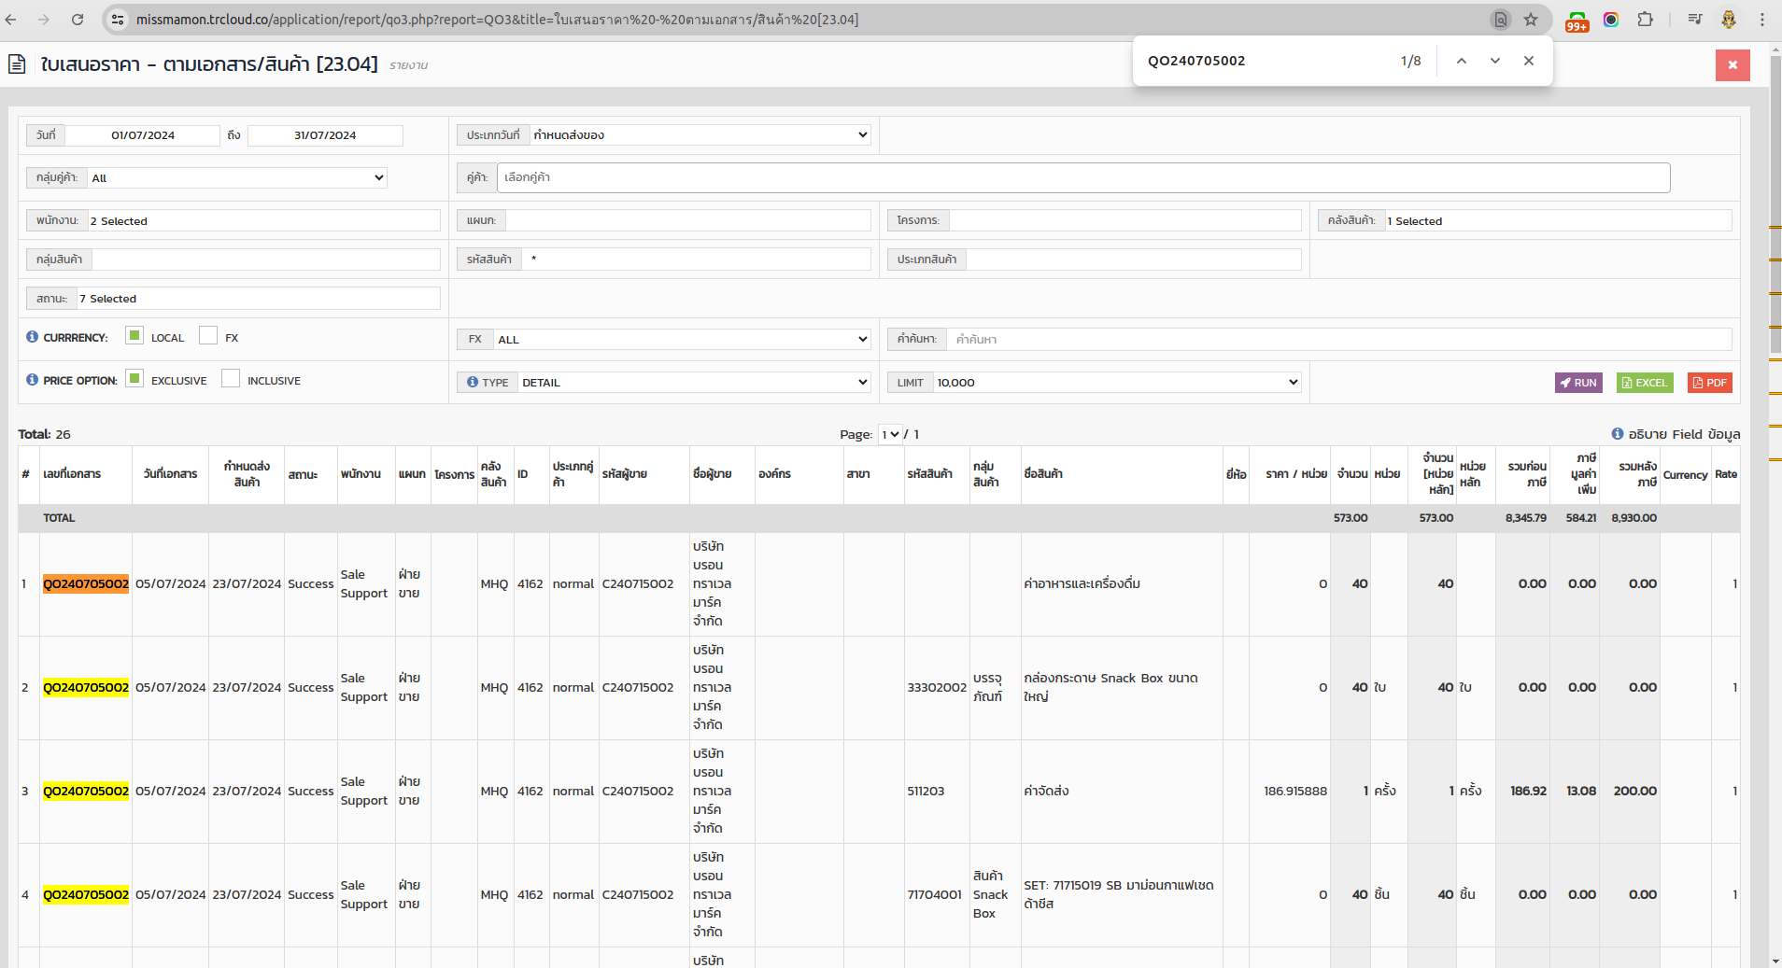
Task: Click document QO240705002 in row 3
Action: (x=86, y=791)
